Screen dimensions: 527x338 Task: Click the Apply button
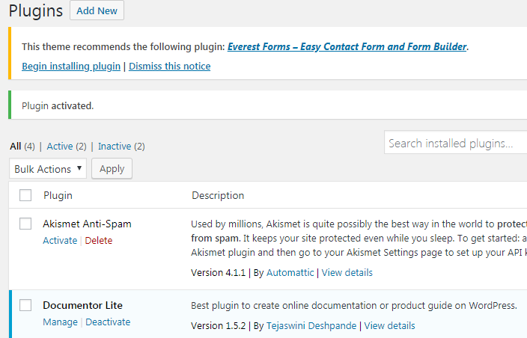pyautogui.click(x=112, y=168)
